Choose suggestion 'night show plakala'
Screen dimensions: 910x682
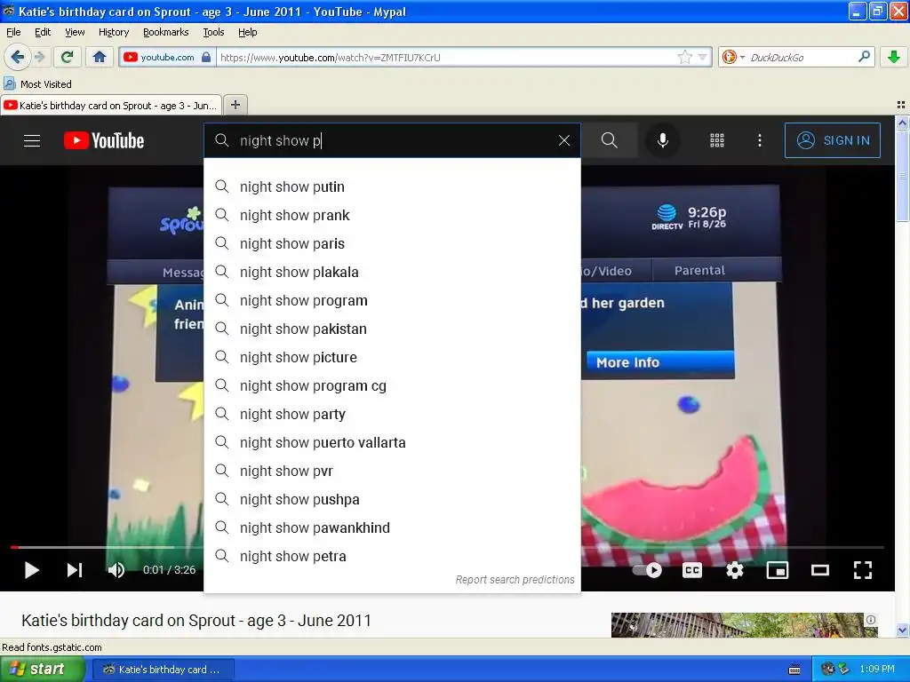[x=392, y=272]
